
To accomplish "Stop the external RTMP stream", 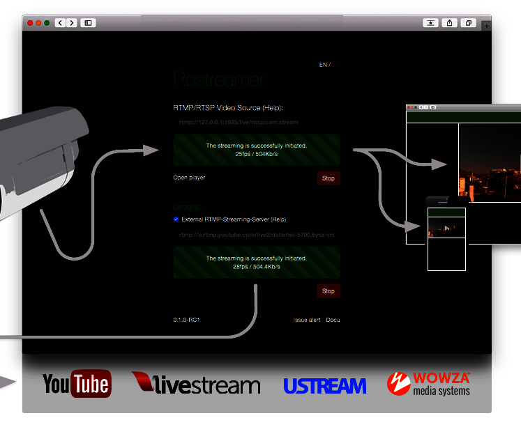I will click(329, 291).
